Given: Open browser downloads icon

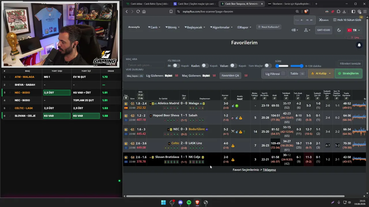Looking at the screenshot, I should pyautogui.click(x=344, y=11).
